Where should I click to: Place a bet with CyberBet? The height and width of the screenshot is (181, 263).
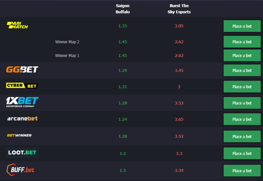(x=242, y=87)
